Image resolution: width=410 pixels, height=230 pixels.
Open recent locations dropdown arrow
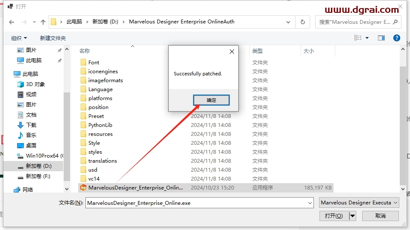[x=34, y=22]
